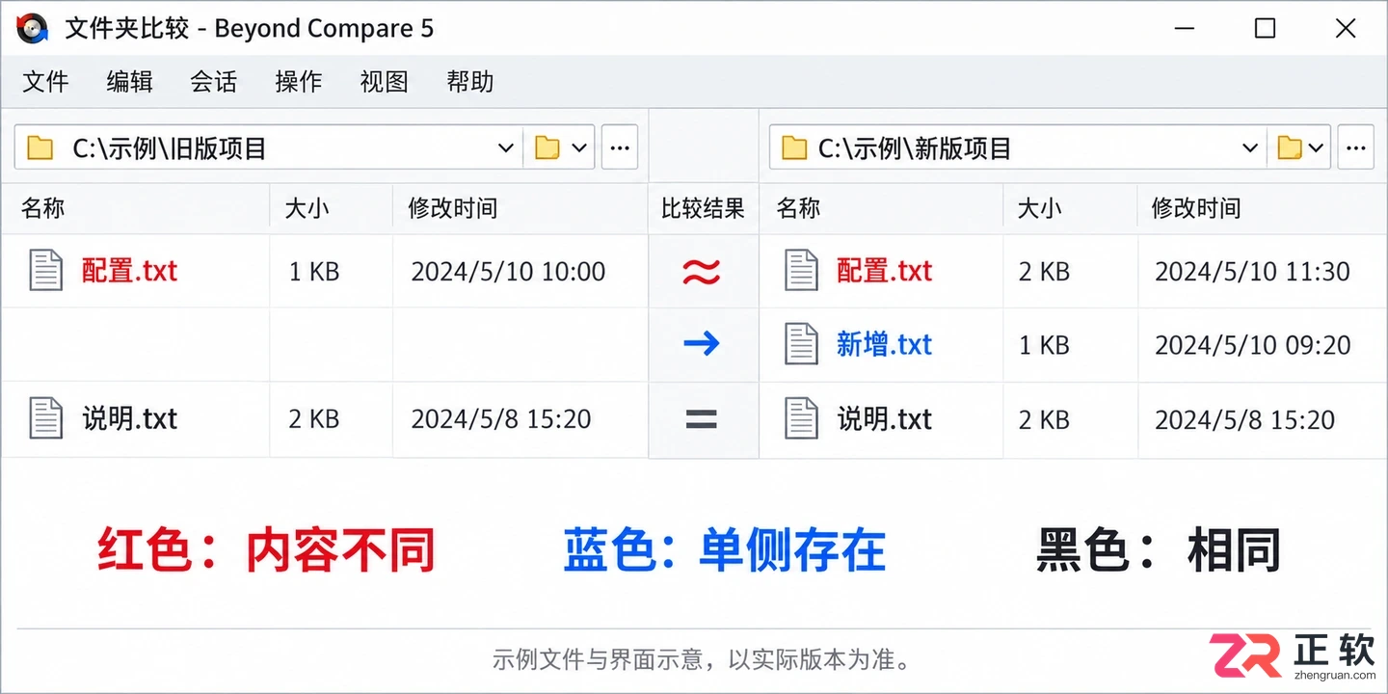This screenshot has height=694, width=1388.
Task: Click the right pane browse-folder icon
Action: 1290,147
